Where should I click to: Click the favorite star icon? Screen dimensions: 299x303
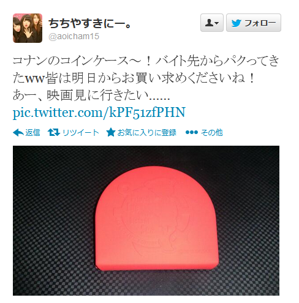tap(111, 132)
